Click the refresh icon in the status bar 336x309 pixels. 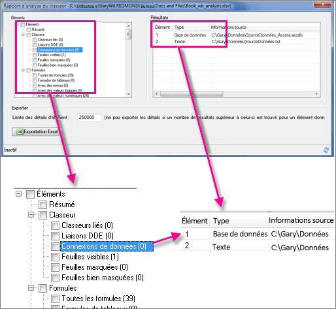[x=326, y=150]
